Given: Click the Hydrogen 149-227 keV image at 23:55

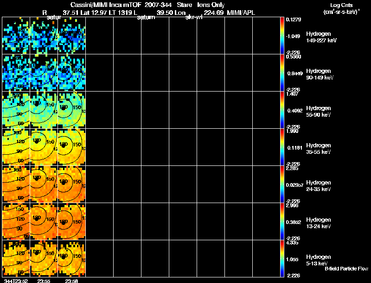Looking at the screenshot, I should 44,36.
